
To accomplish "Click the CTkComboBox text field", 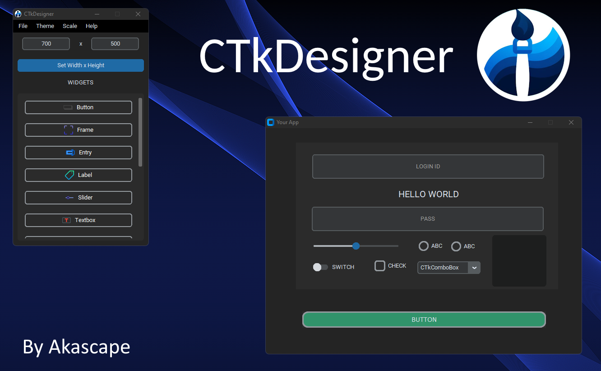I will point(443,268).
